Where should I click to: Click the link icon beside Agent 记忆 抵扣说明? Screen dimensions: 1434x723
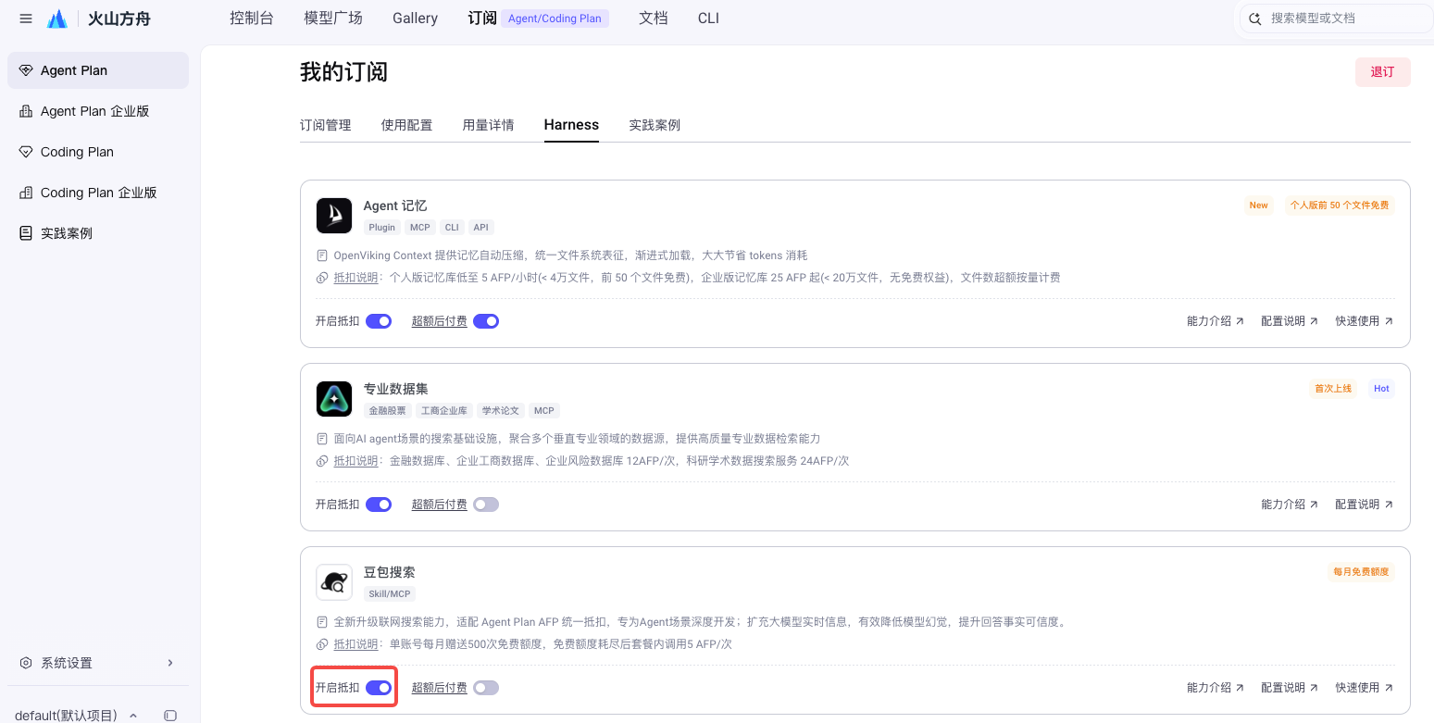322,278
